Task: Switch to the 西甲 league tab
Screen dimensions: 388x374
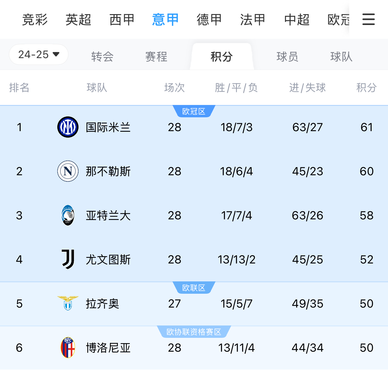Action: [122, 20]
